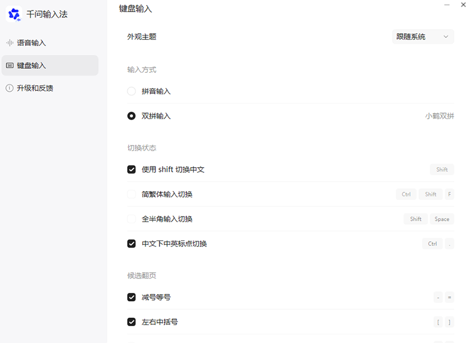
Task: Click the period key badge for 中英标点切换
Action: 449,243
